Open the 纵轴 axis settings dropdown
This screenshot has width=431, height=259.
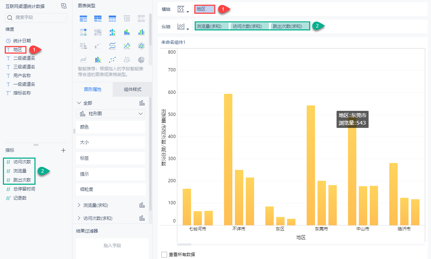[183, 27]
